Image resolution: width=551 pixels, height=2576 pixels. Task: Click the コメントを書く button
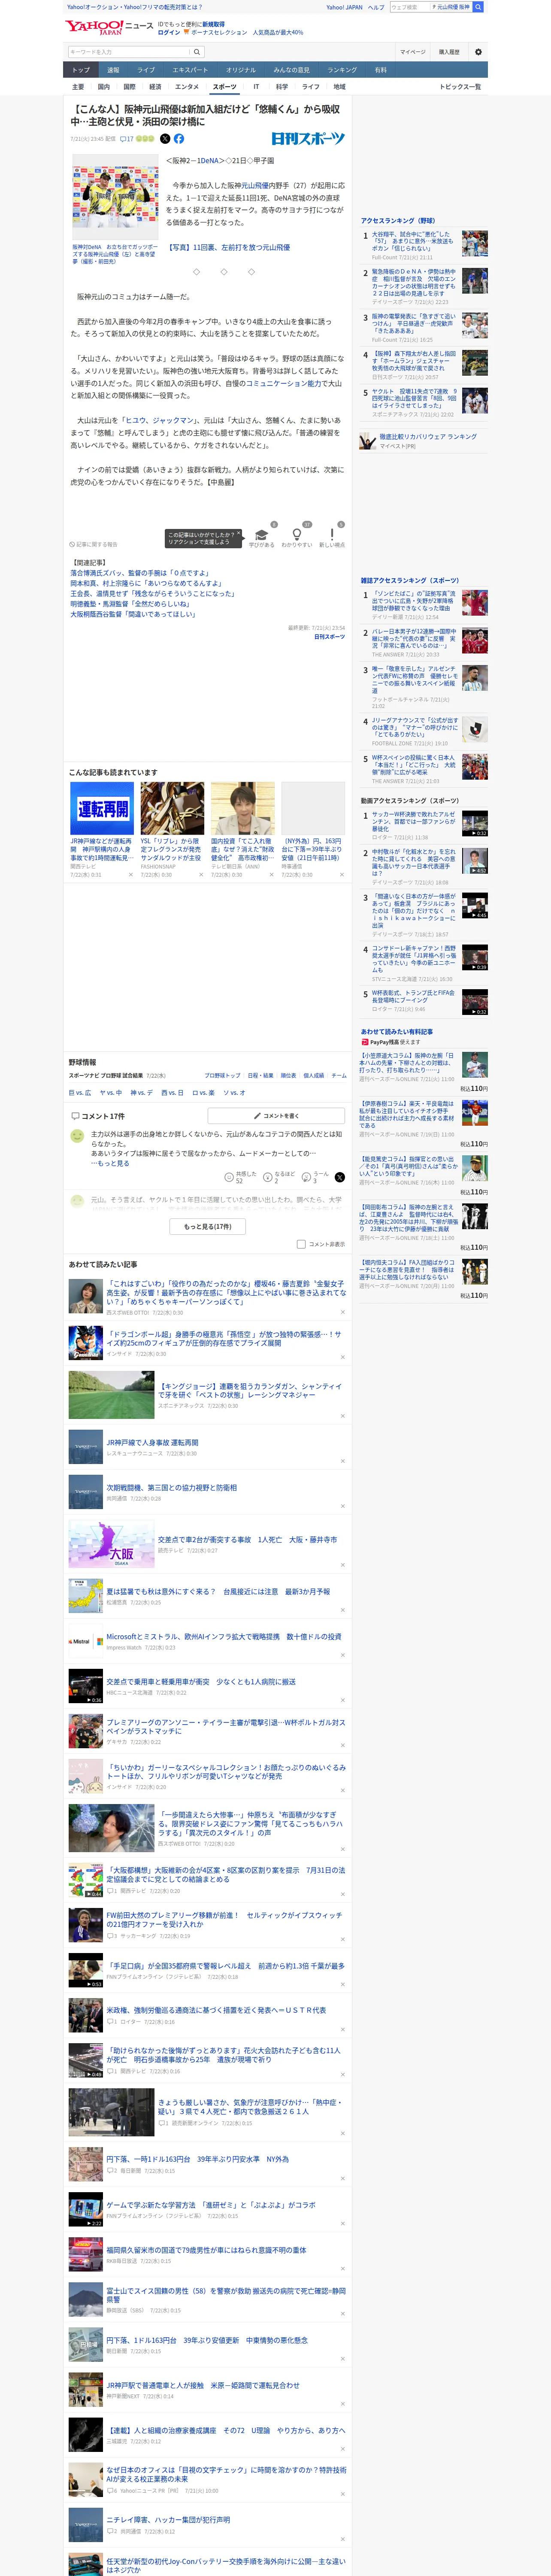pos(276,1116)
